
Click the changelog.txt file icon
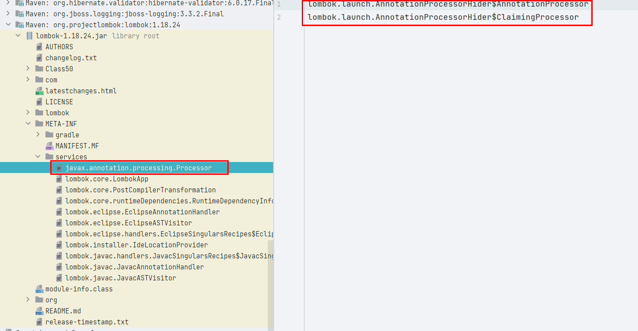pos(39,58)
